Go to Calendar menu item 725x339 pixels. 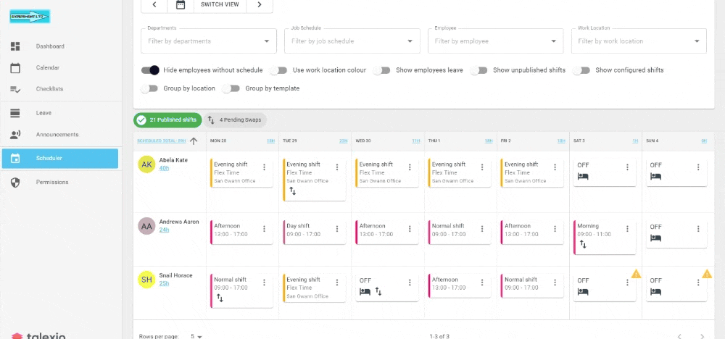48,68
